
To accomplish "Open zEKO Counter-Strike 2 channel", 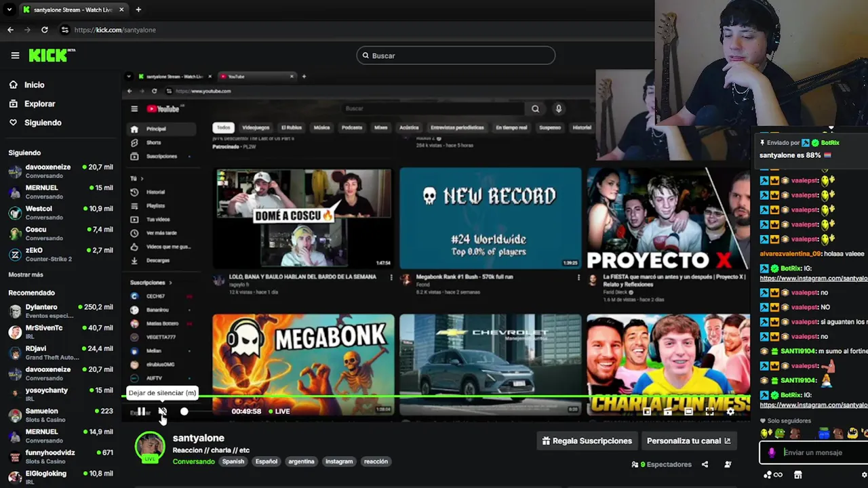I will point(61,254).
